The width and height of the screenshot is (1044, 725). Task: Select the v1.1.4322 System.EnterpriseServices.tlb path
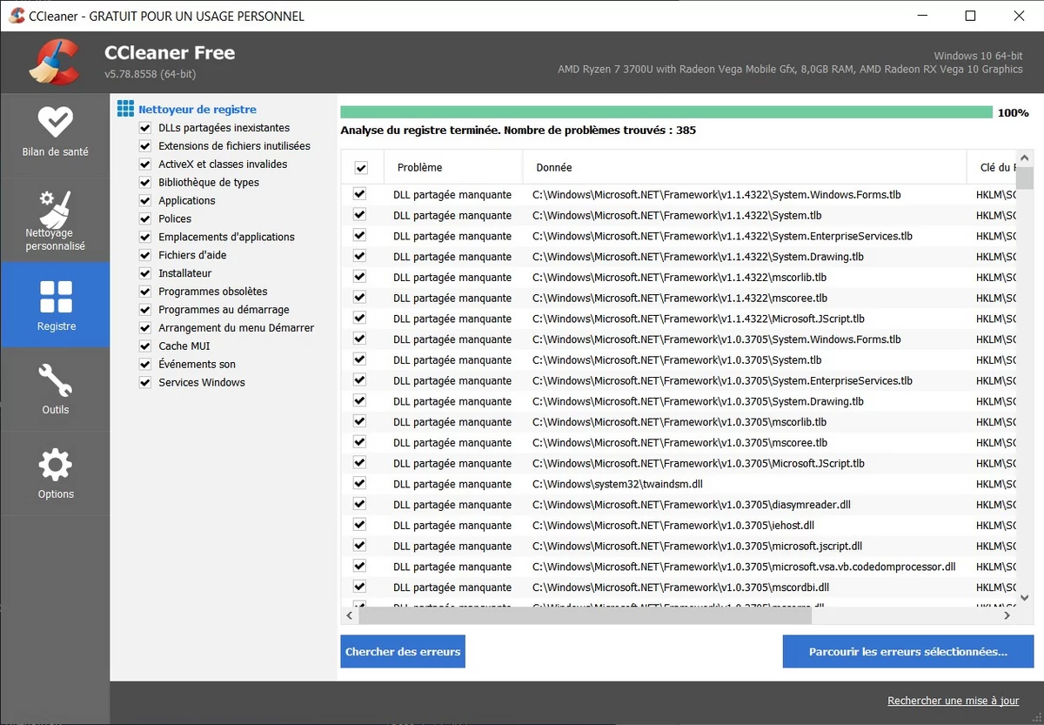(x=722, y=236)
